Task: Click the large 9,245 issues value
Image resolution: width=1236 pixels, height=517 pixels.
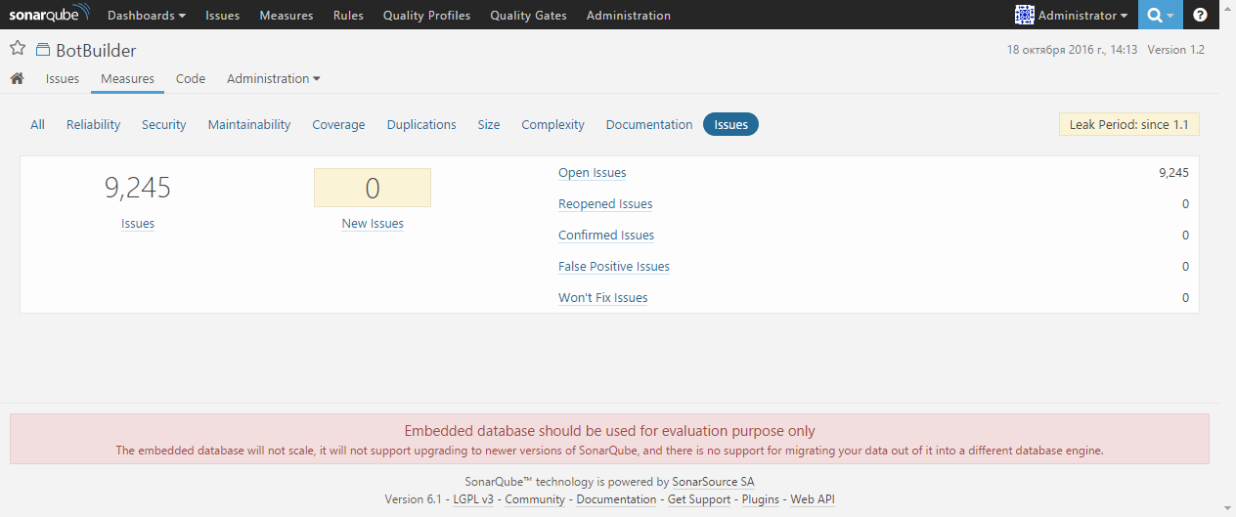Action: point(138,188)
